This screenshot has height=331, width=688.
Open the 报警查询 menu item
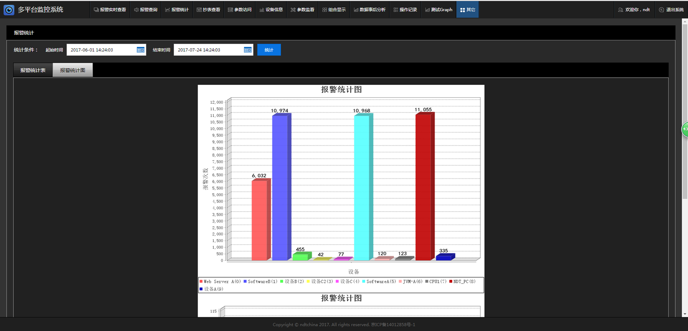tap(146, 10)
